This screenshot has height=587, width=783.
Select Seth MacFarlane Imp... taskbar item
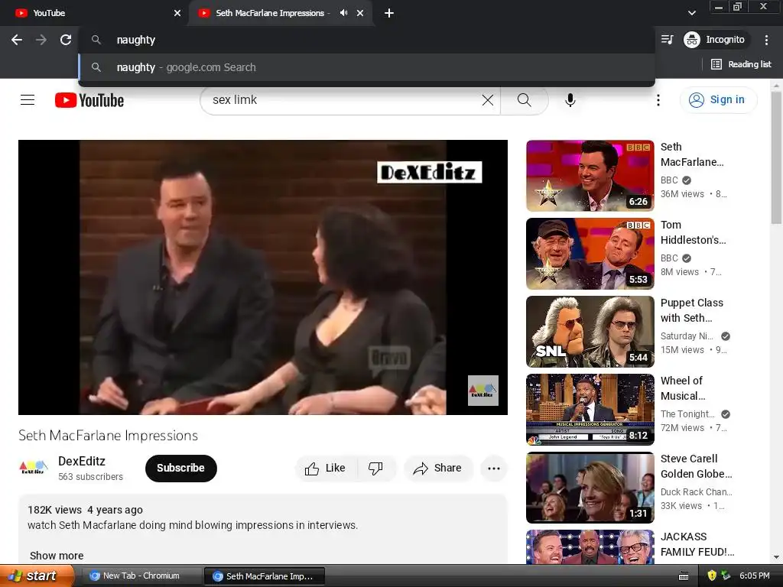(265, 576)
